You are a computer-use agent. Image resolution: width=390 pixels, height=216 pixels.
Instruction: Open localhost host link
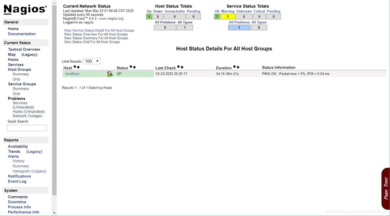[72, 74]
